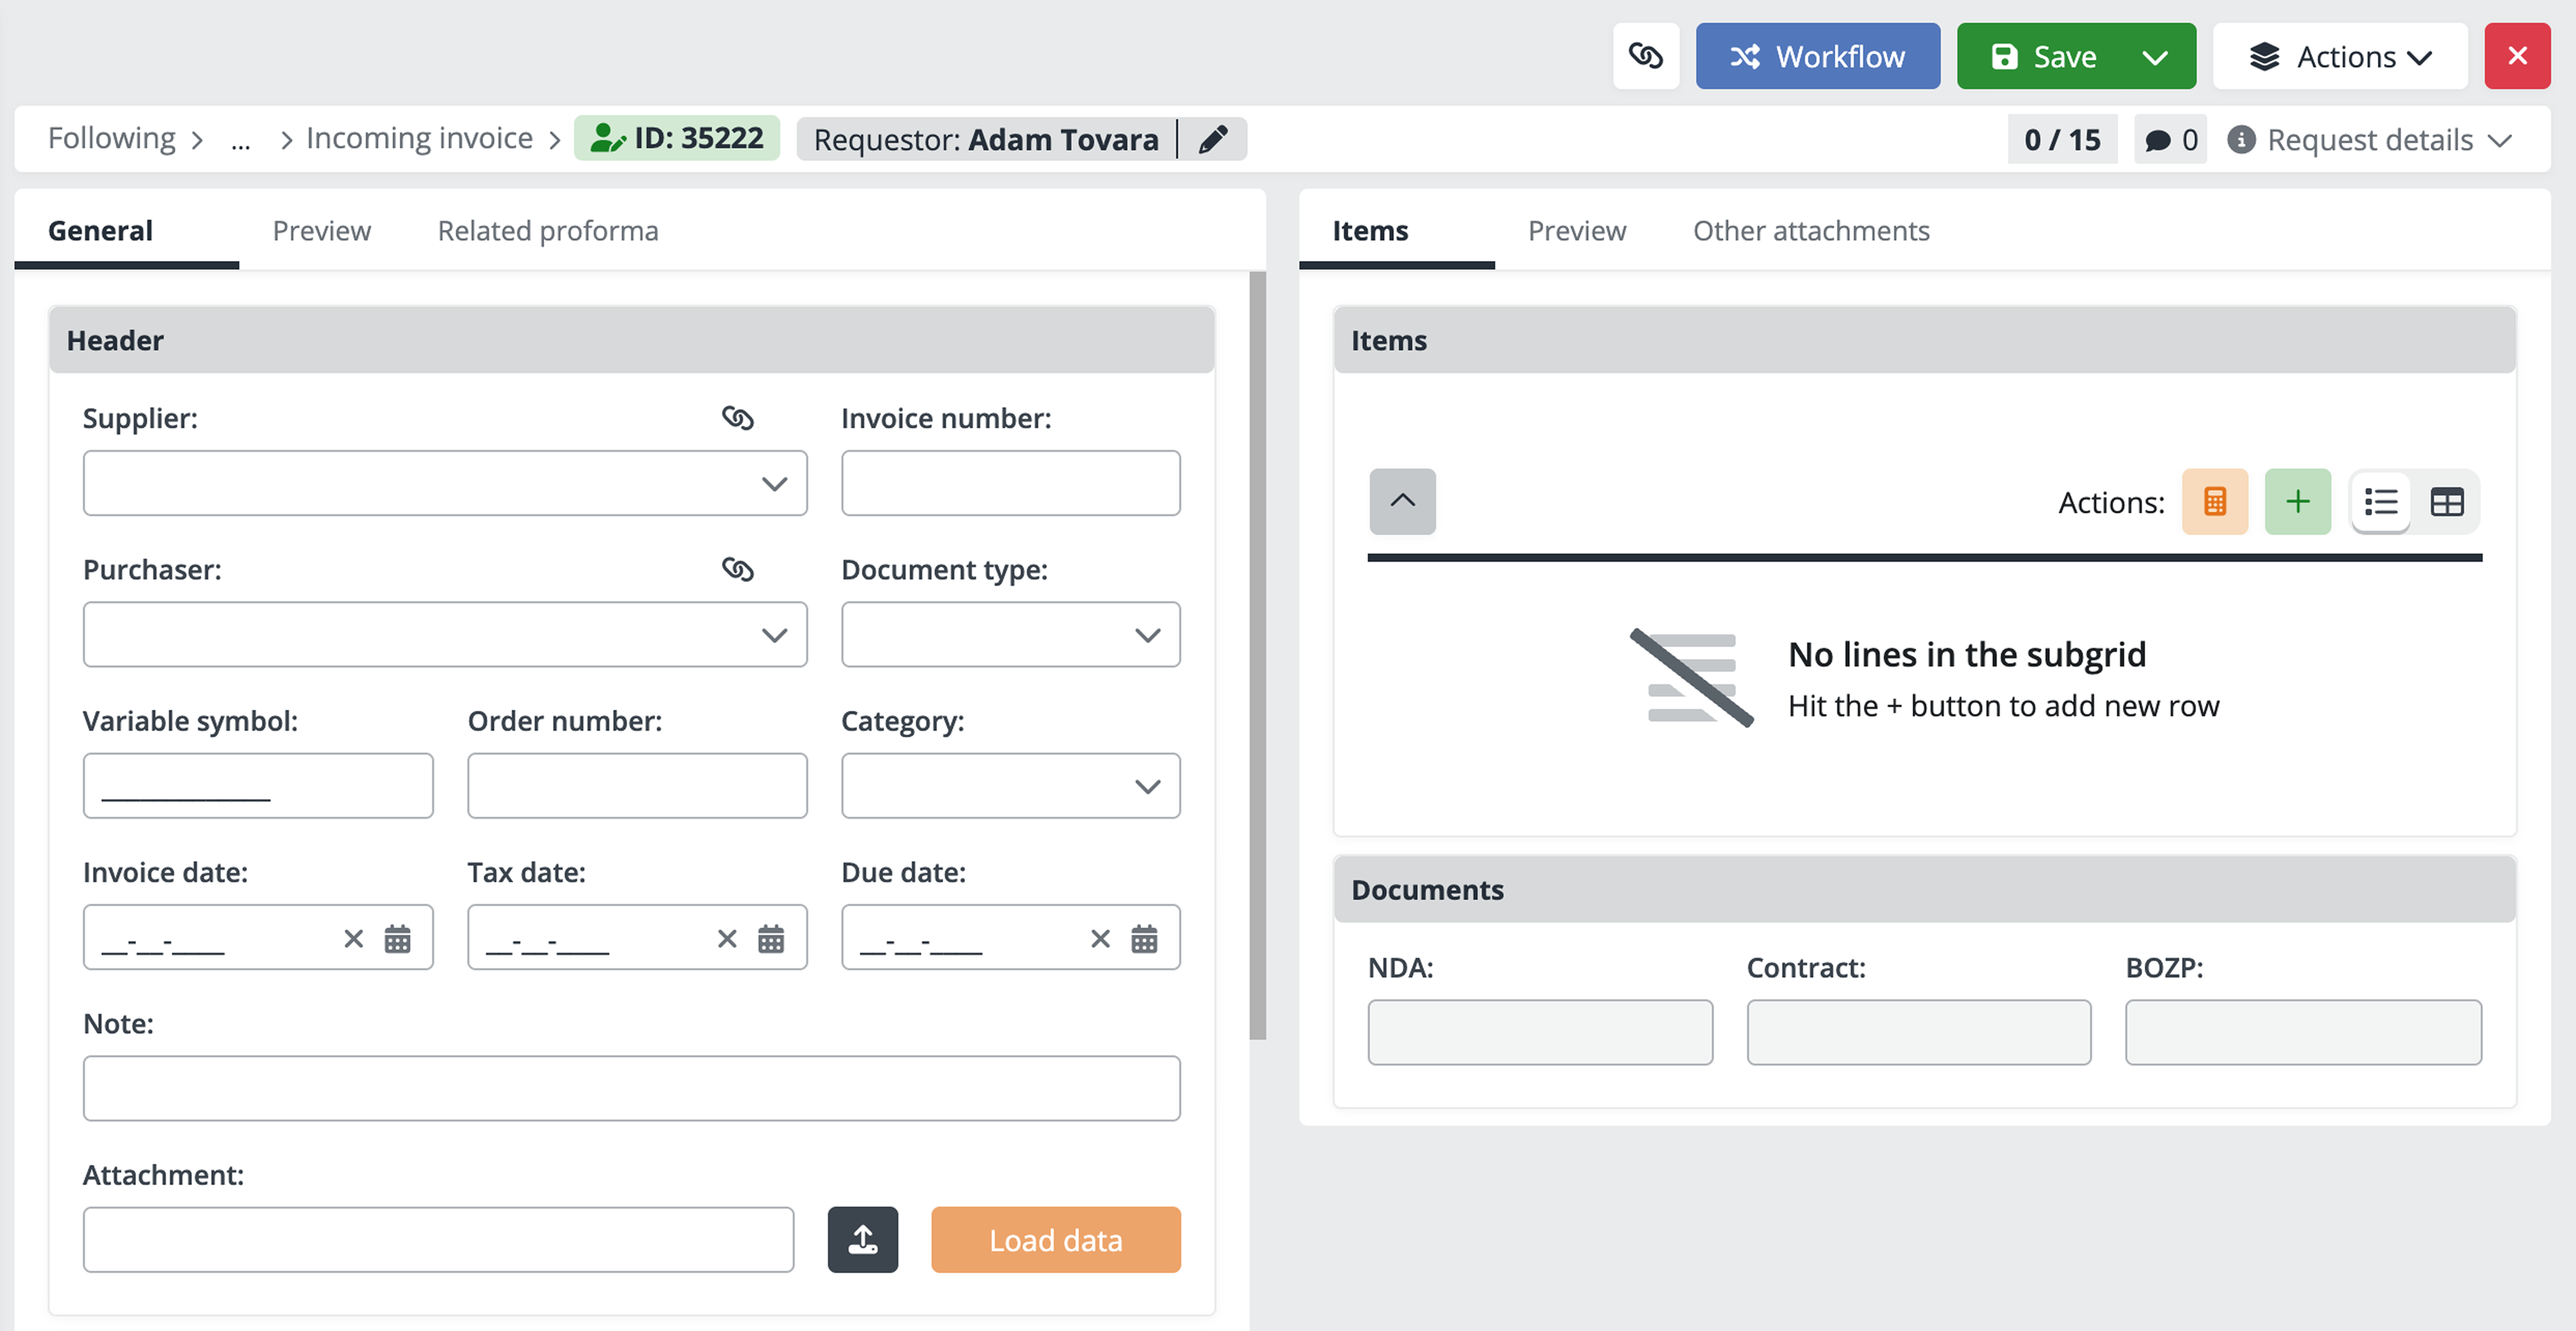Open the Other attachments tab

[x=1810, y=231]
